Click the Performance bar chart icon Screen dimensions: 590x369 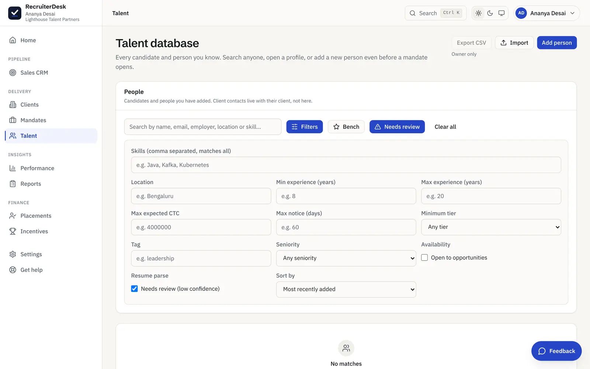(x=13, y=168)
